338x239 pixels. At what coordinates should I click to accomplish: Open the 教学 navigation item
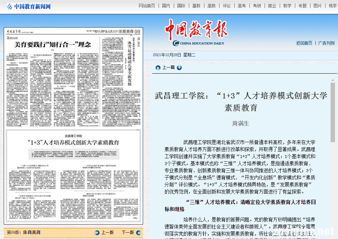point(287,6)
